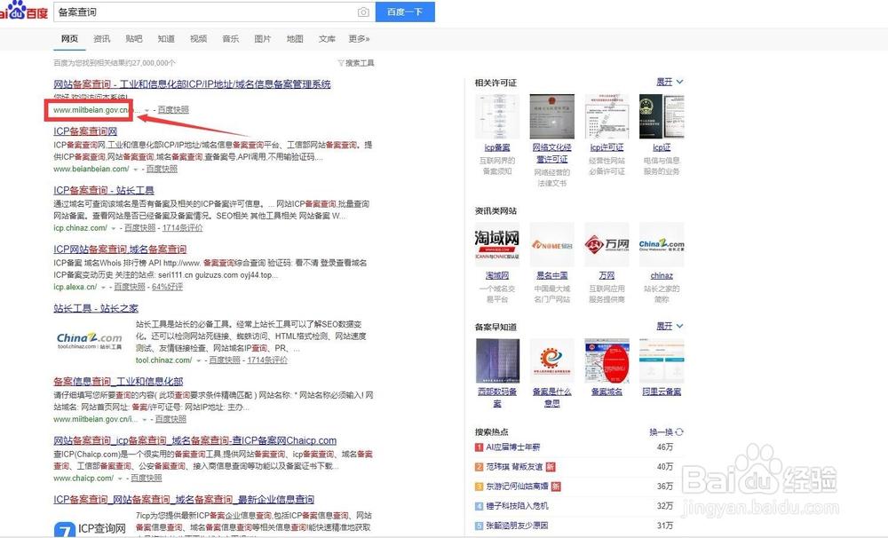Viewport: 888px width, 538px height.
Task: Switch to the 知道 tab
Action: [166, 38]
